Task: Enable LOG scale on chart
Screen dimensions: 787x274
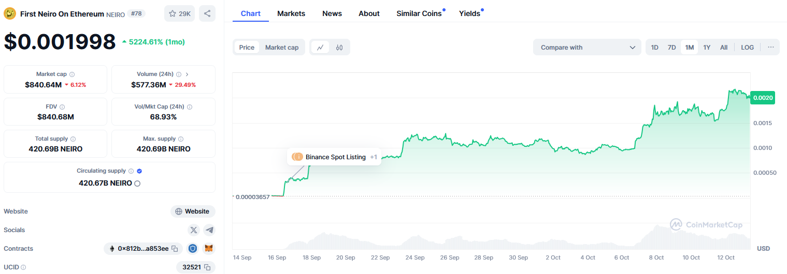Action: click(747, 48)
